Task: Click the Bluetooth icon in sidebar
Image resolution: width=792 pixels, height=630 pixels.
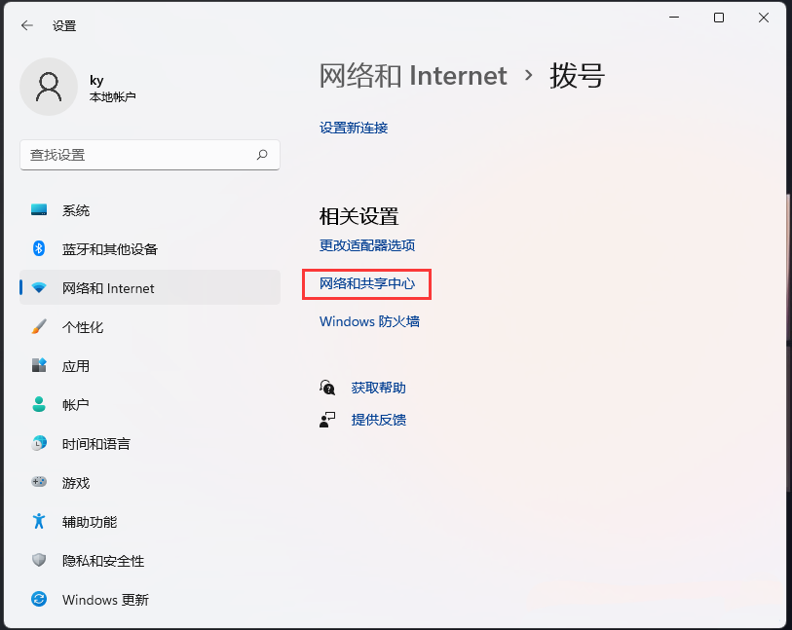Action: click(39, 249)
